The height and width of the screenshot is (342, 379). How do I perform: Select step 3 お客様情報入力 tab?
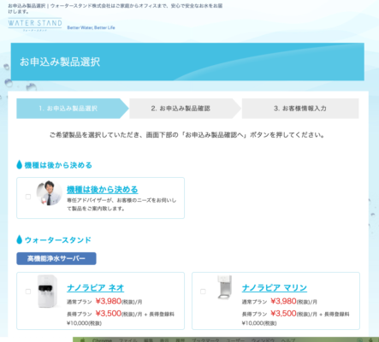[300, 109]
